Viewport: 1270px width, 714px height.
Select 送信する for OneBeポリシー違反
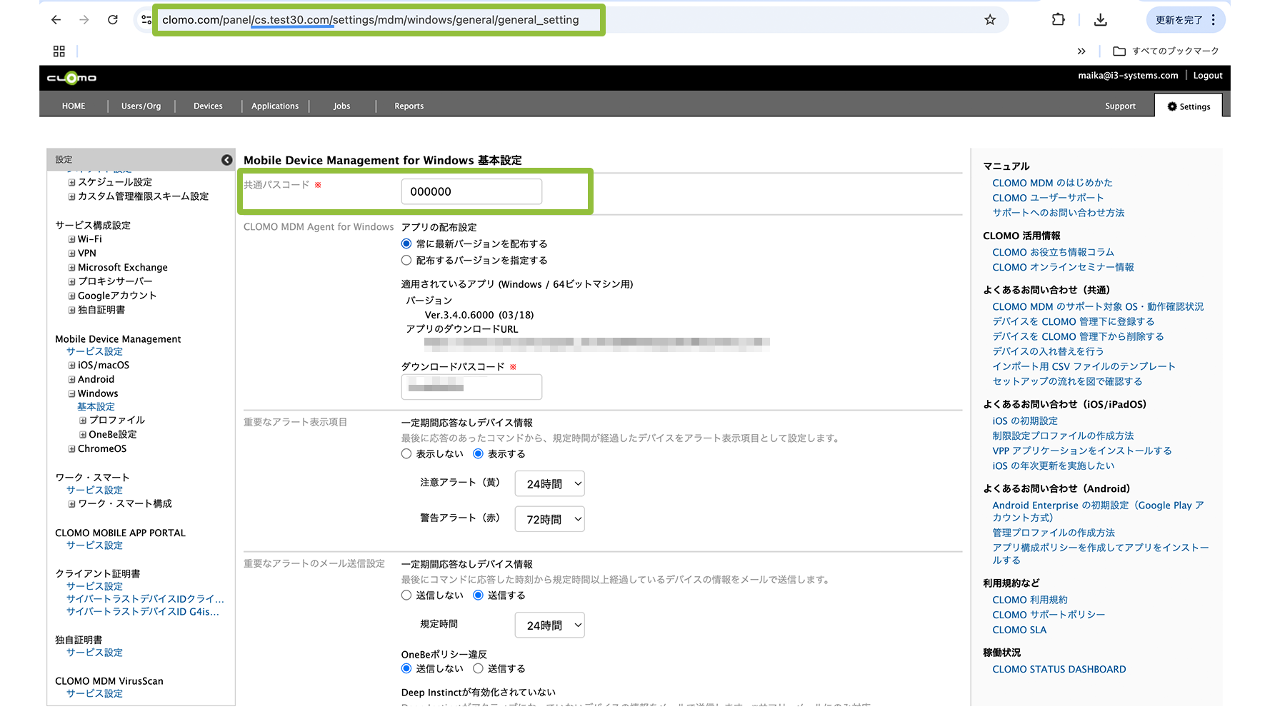tap(478, 668)
